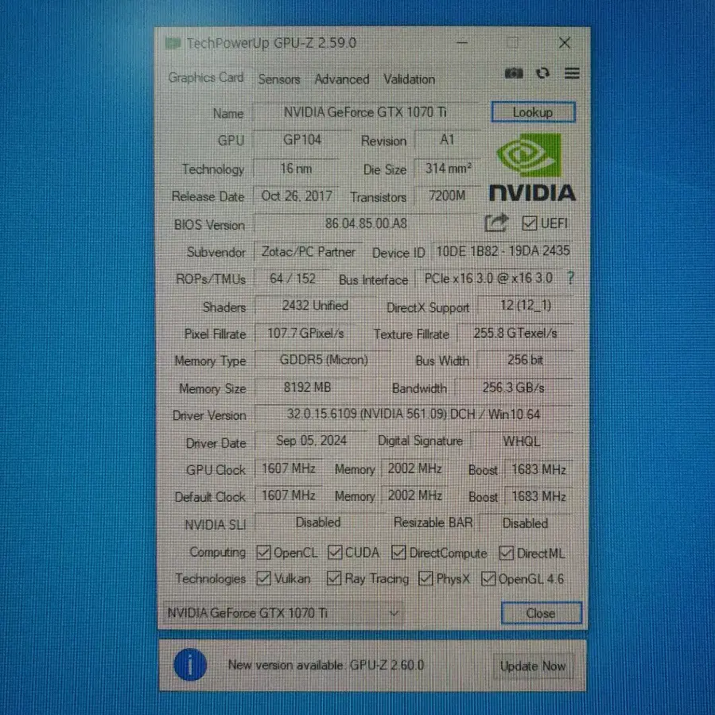715x715 pixels.
Task: Click the refresh icon in the toolbar
Action: tap(542, 73)
